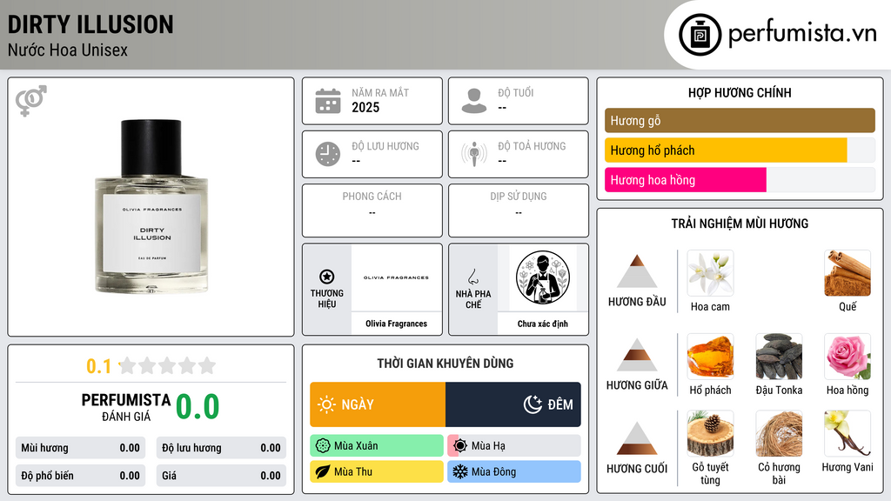Click the Dirty Illusion bottle photo
The height and width of the screenshot is (501, 891).
(x=151, y=206)
